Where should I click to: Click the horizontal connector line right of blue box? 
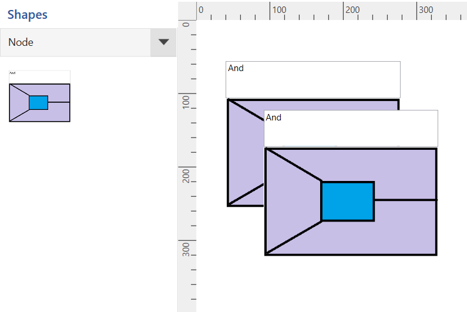point(405,200)
